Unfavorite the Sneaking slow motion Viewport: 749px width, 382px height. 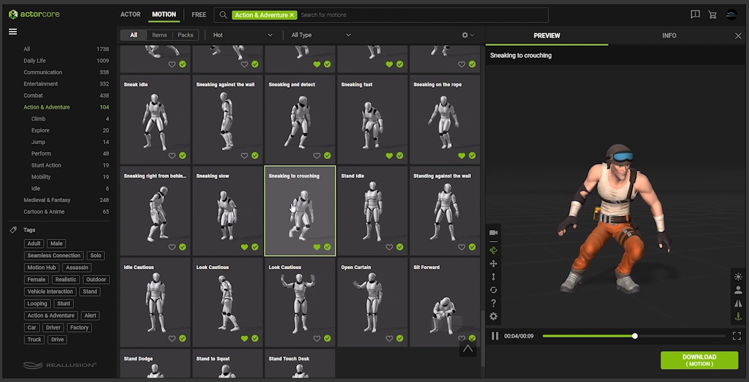244,247
